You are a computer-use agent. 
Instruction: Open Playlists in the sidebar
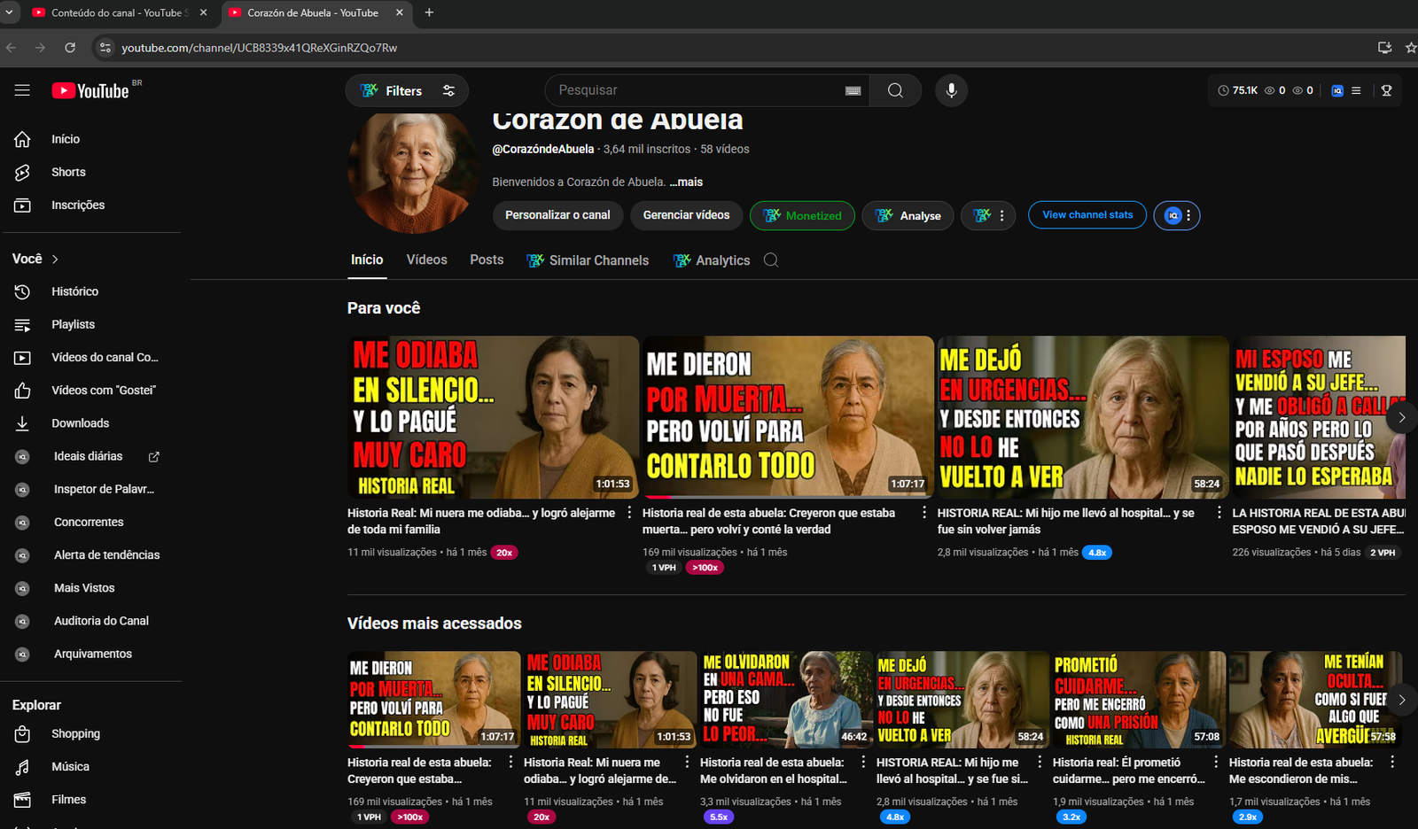click(x=73, y=324)
